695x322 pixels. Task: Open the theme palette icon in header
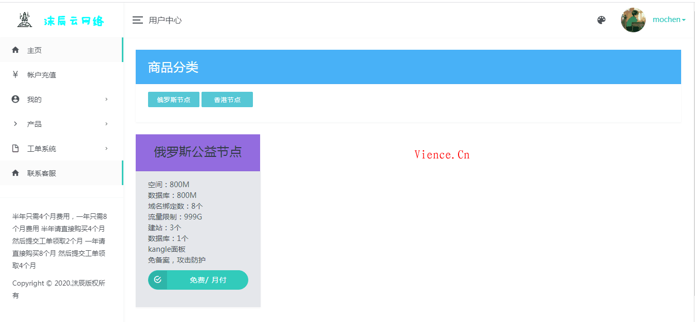(x=601, y=19)
